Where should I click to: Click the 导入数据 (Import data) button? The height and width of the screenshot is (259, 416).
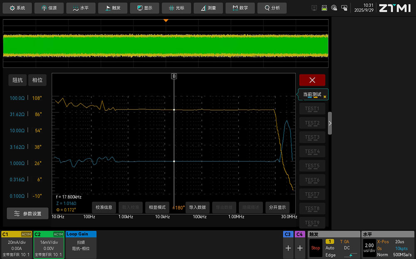click(197, 208)
